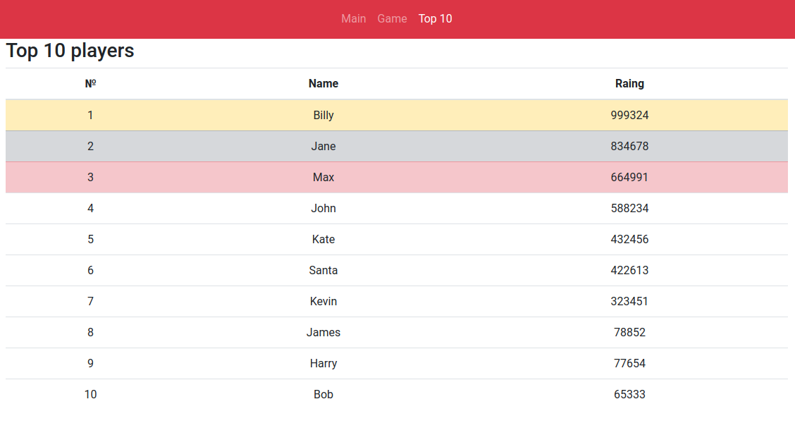795x435 pixels.
Task: Click the 'Top 10 players' heading
Action: 70,51
